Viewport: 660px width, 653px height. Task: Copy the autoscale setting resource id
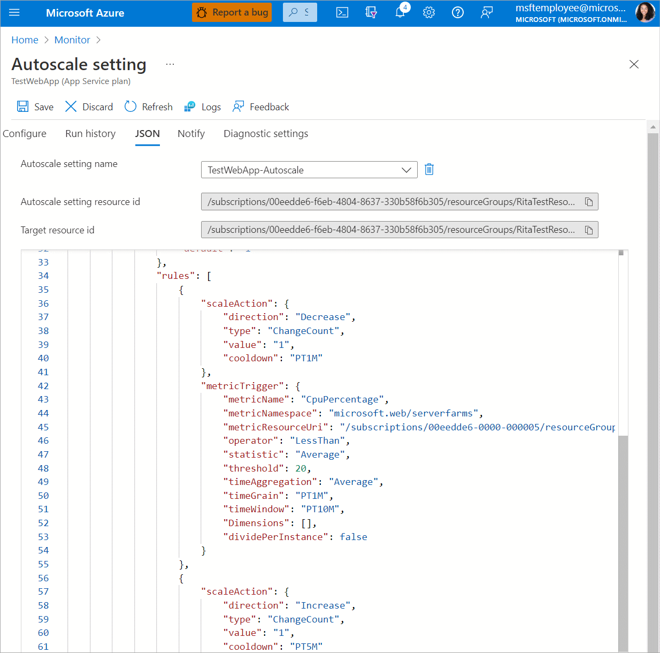[589, 202]
